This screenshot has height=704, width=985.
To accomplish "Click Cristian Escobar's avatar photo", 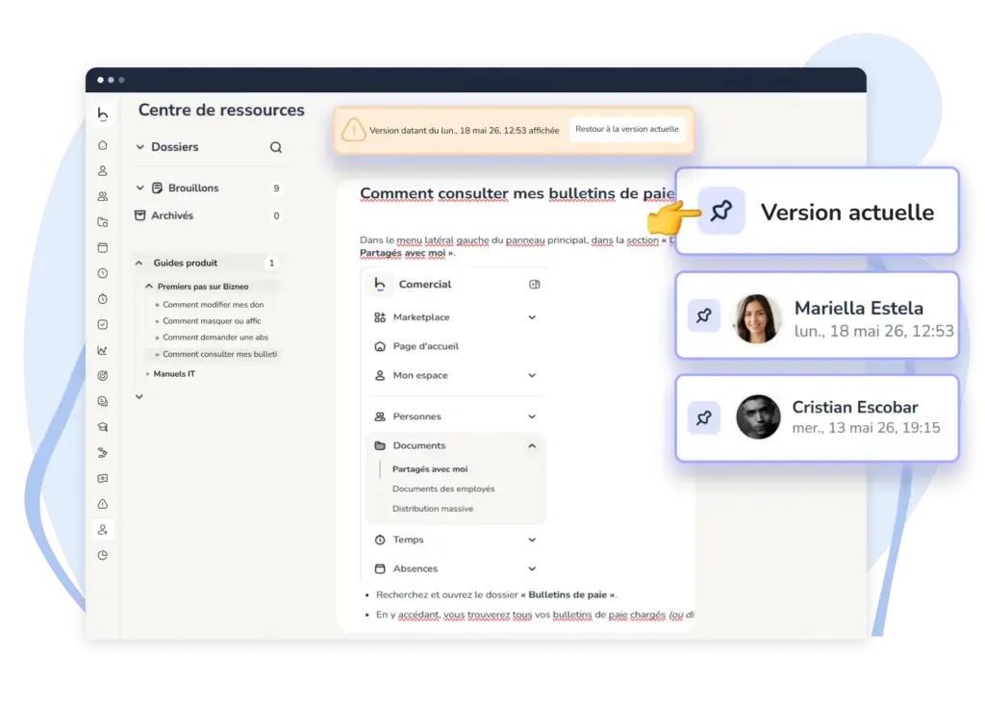I will tap(758, 417).
